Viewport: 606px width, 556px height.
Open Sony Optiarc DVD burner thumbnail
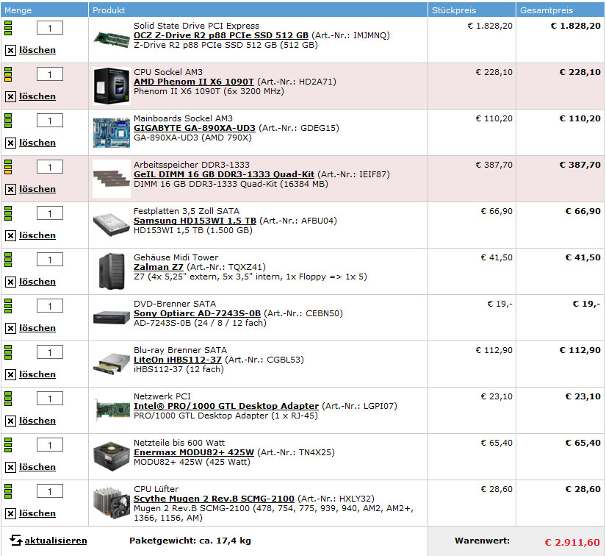[x=112, y=318]
